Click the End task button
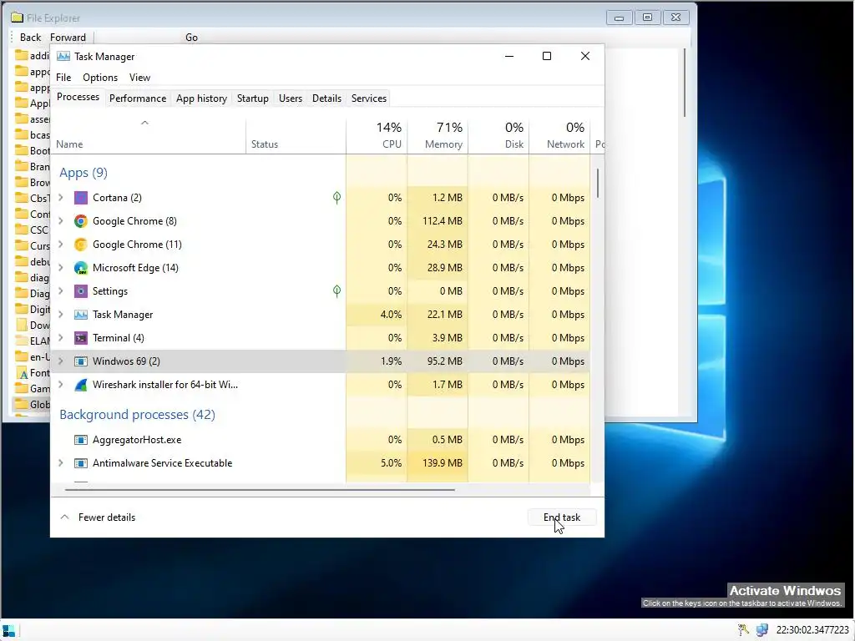Viewport: 855px width, 641px height. click(x=562, y=517)
